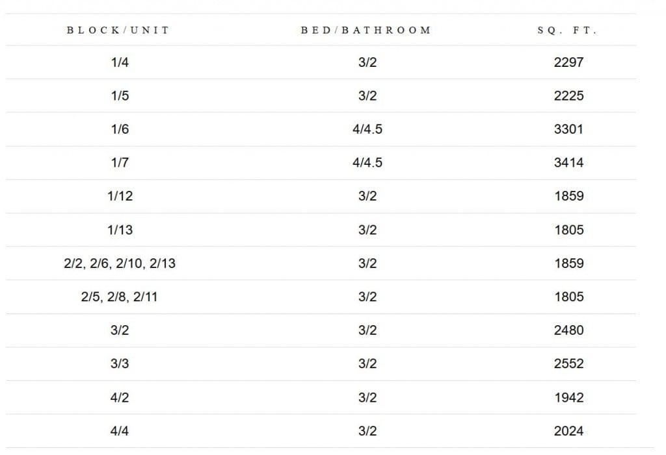
Task: Select unit 1/13 row label
Action: point(120,230)
